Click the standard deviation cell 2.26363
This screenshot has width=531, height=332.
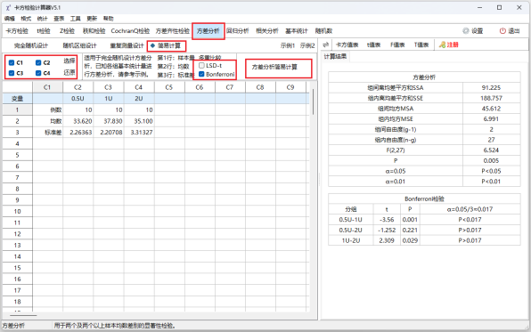point(78,133)
